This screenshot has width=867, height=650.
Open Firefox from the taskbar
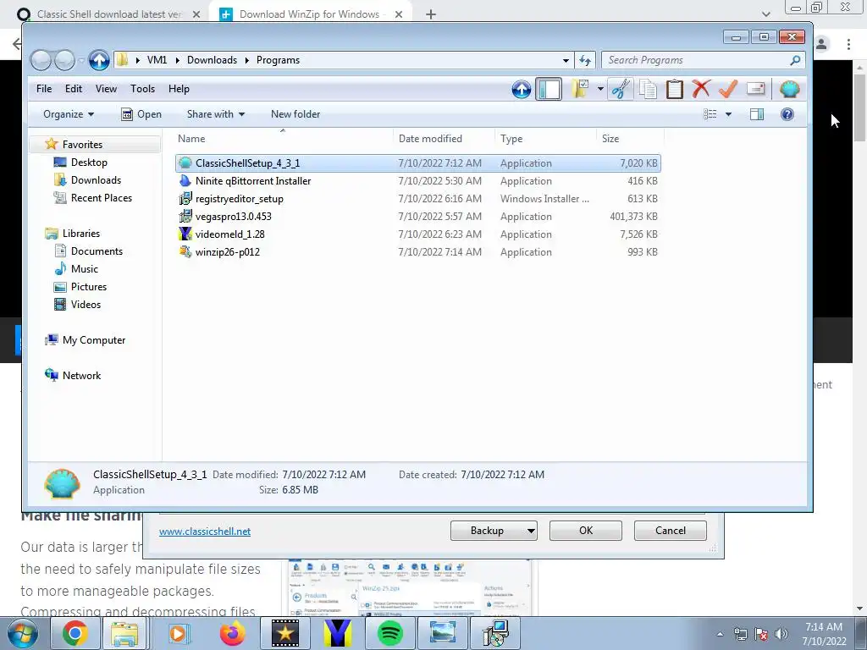[232, 633]
